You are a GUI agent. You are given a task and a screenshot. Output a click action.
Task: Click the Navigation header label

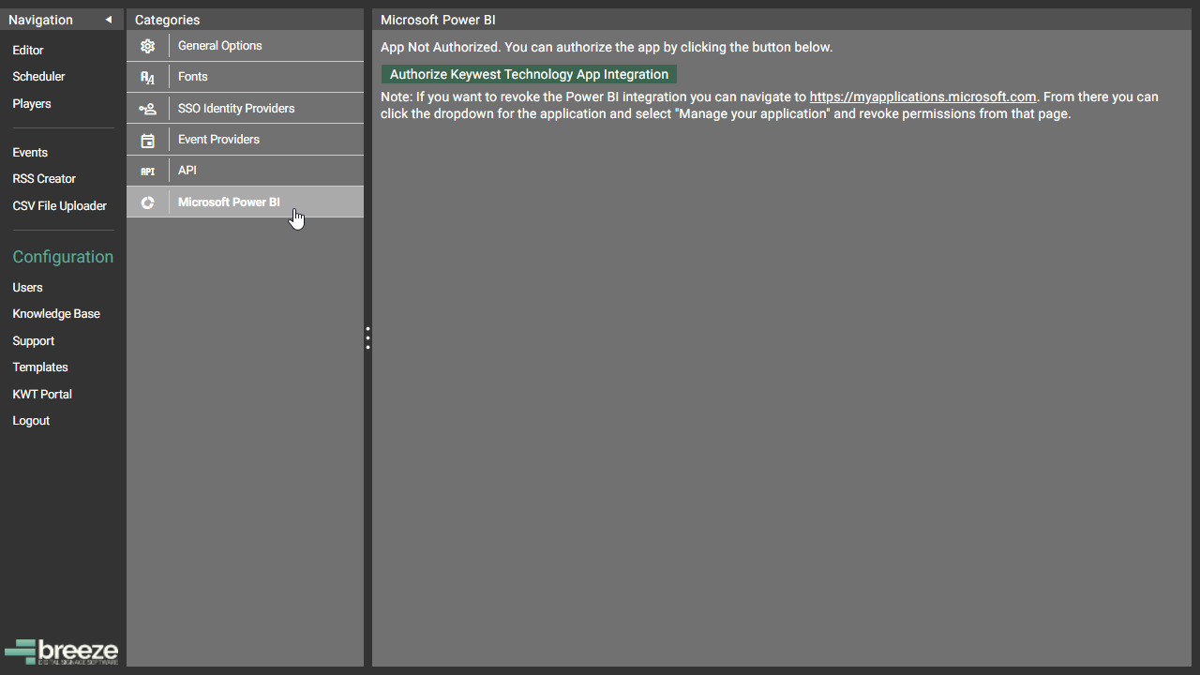pos(40,20)
